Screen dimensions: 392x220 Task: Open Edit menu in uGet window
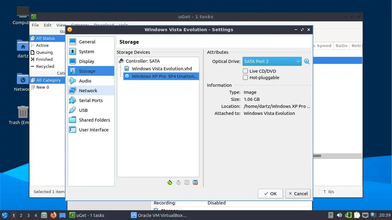(x=47, y=25)
